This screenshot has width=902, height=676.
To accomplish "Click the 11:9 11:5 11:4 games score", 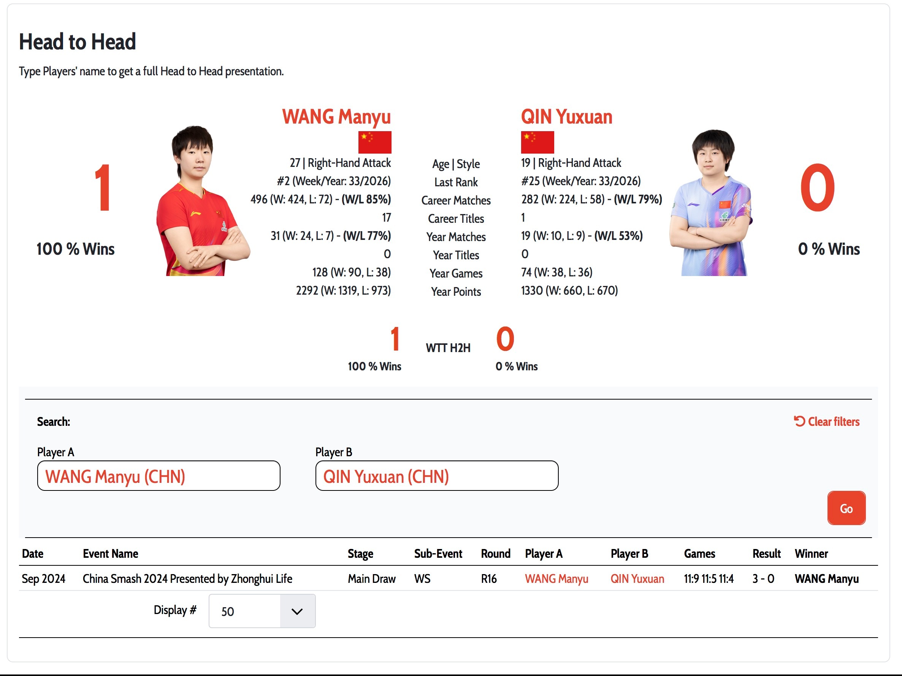I will pyautogui.click(x=709, y=579).
